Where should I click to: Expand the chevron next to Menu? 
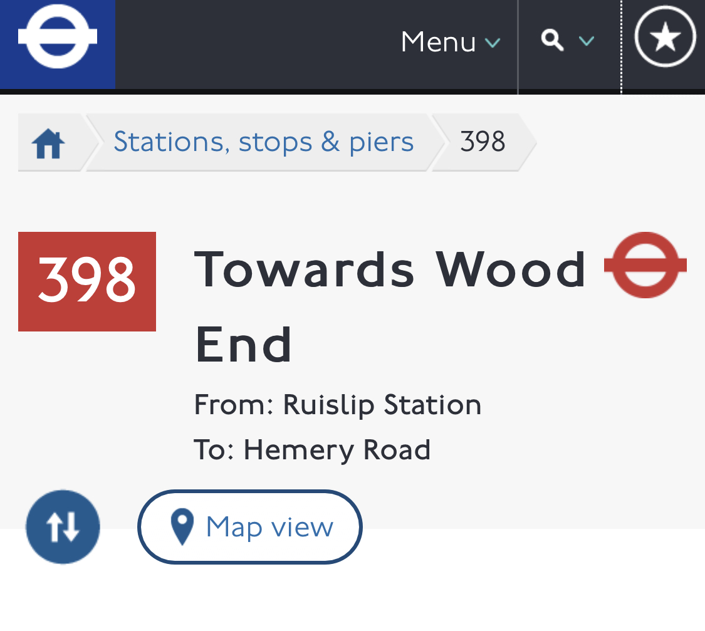coord(493,43)
